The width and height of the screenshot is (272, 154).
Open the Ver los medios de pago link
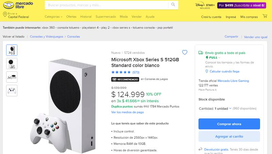(128, 112)
